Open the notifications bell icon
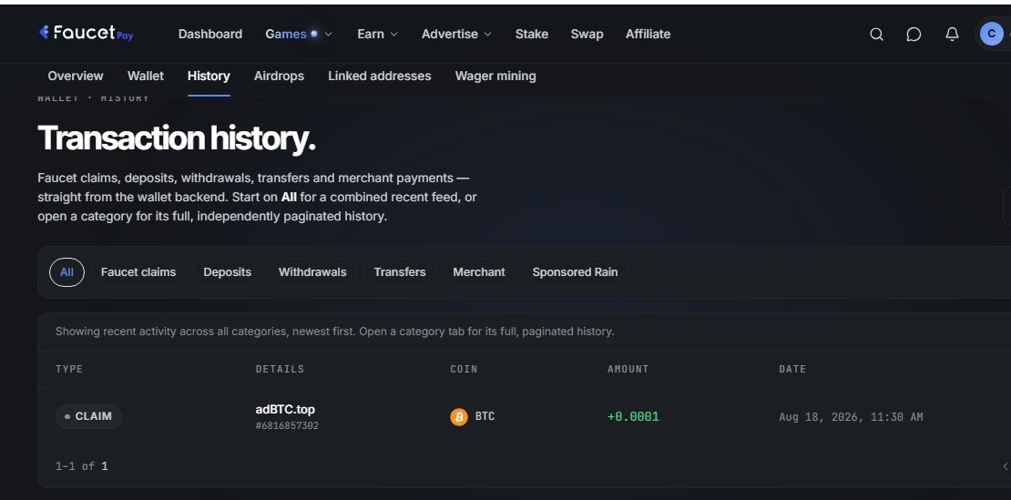The image size is (1011, 500). coord(952,34)
